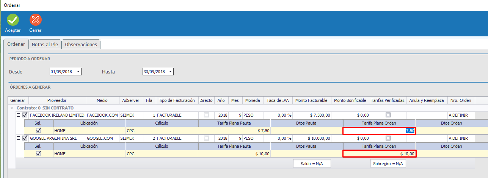Collapse the GOOGLE ARGENTINA SRL row
488x178 pixels.
[18, 139]
